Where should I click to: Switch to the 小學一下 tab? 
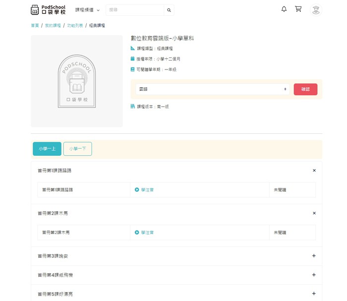click(77, 149)
